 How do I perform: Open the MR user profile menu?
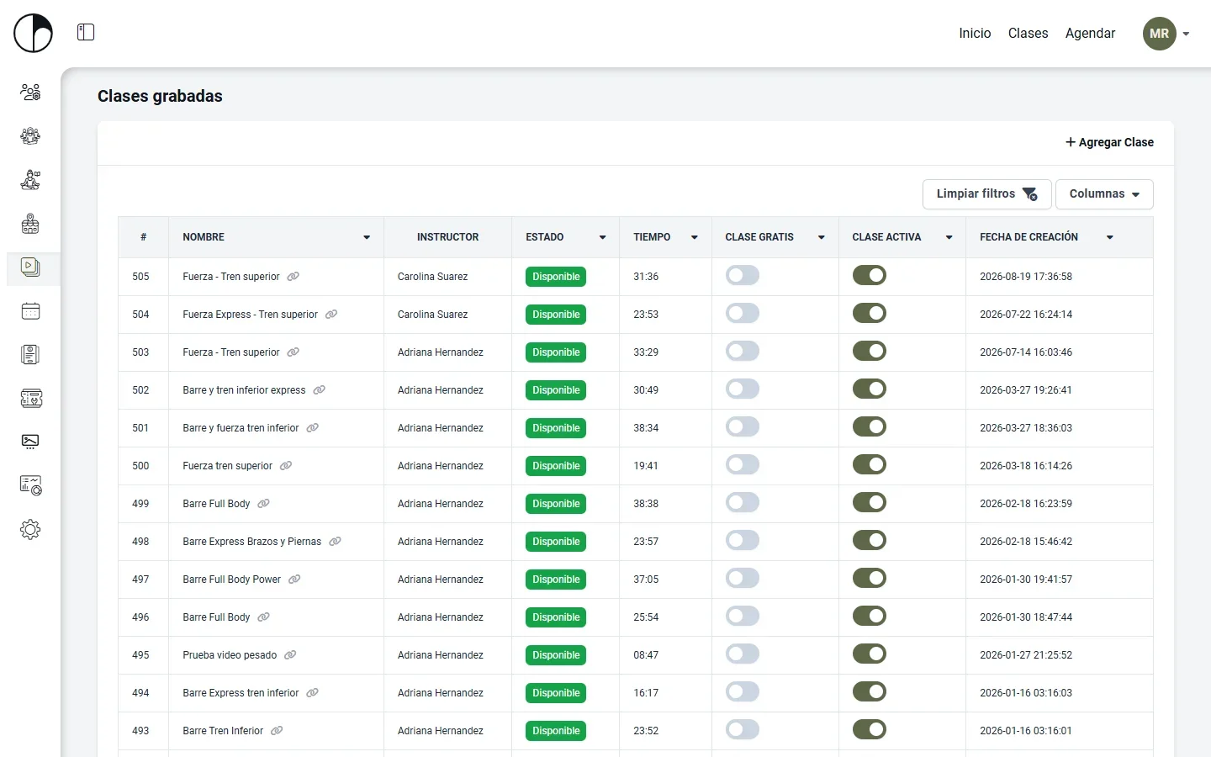1166,34
